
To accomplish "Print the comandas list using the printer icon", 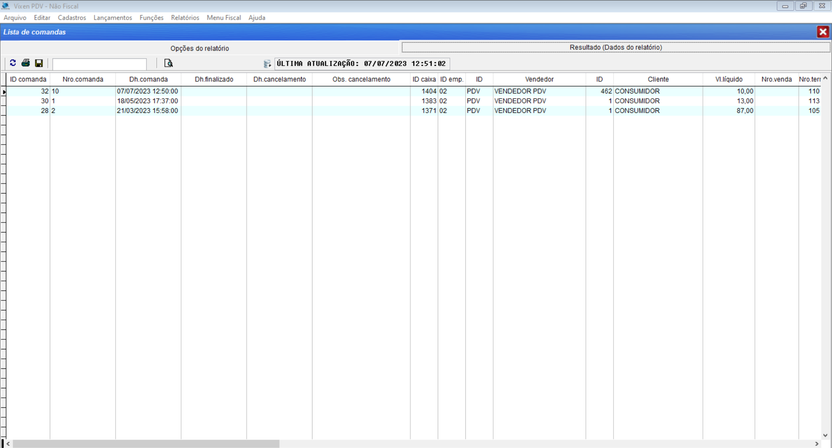I will point(26,63).
